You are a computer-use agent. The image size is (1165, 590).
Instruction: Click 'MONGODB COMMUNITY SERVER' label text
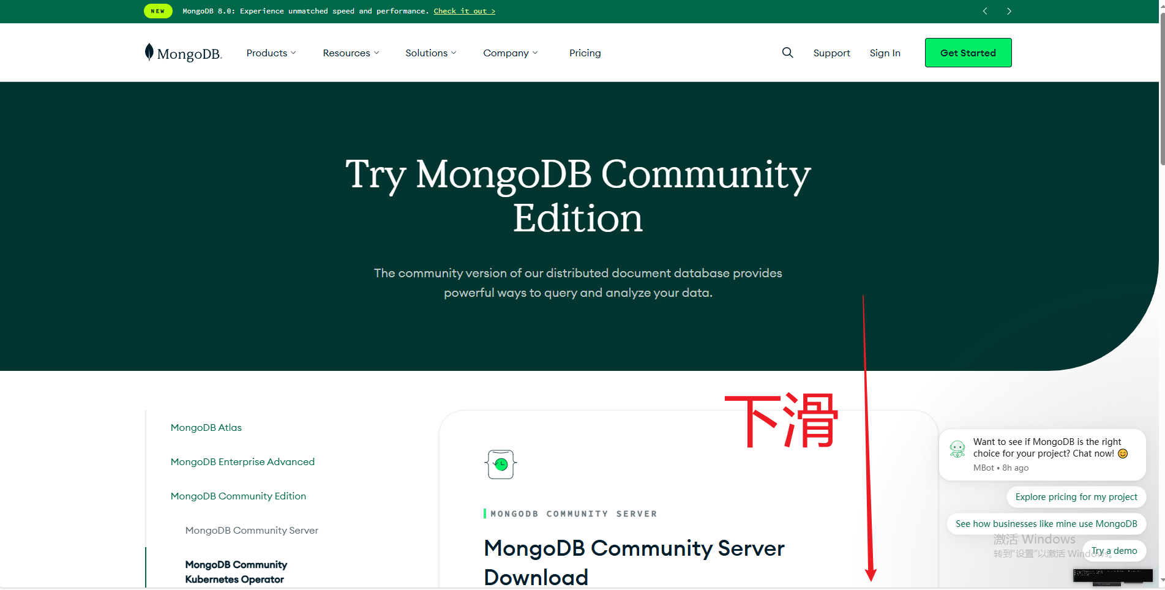[x=574, y=514]
